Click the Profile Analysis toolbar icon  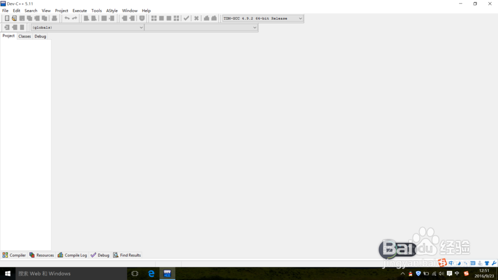pos(207,18)
